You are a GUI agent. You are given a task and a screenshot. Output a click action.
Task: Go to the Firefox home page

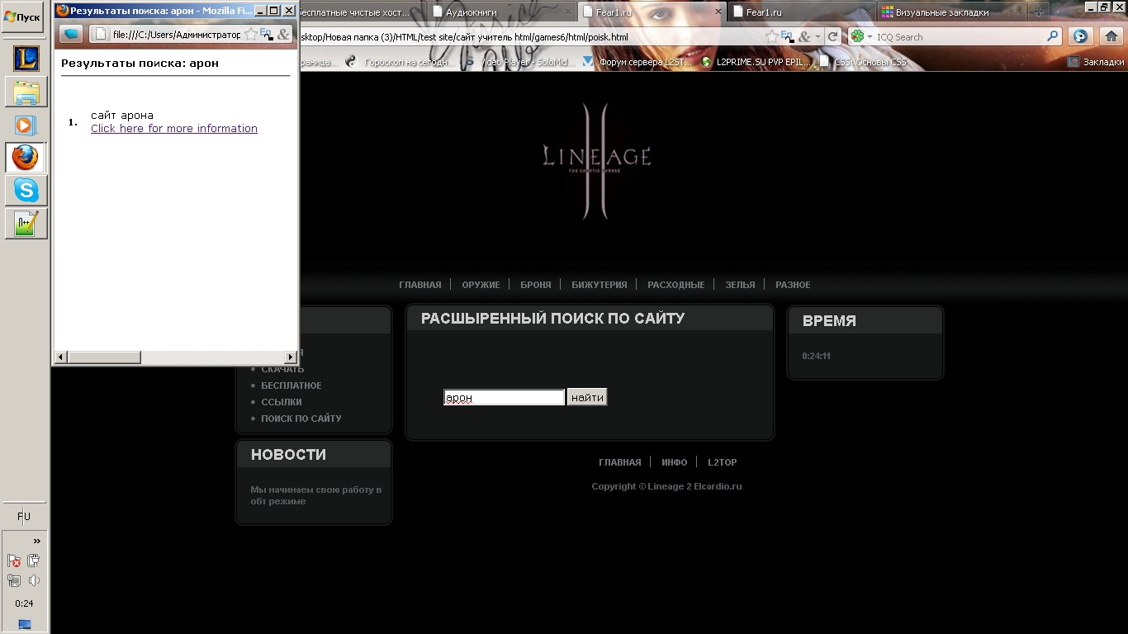tap(1111, 36)
